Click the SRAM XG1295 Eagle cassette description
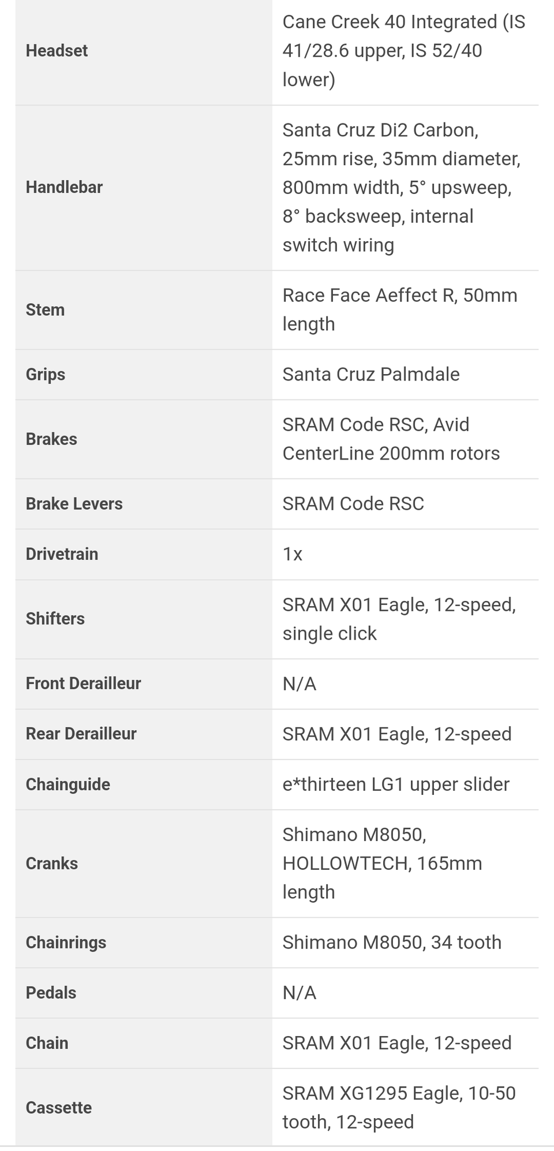The height and width of the screenshot is (1151, 554). 399,1107
